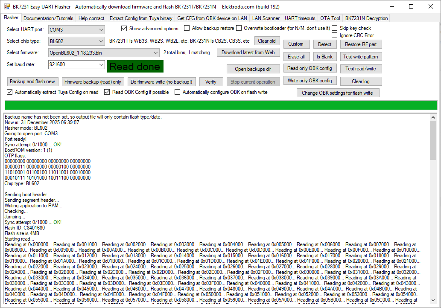Click Open backups dir button
Screen dimensions: 441x308
253,69
